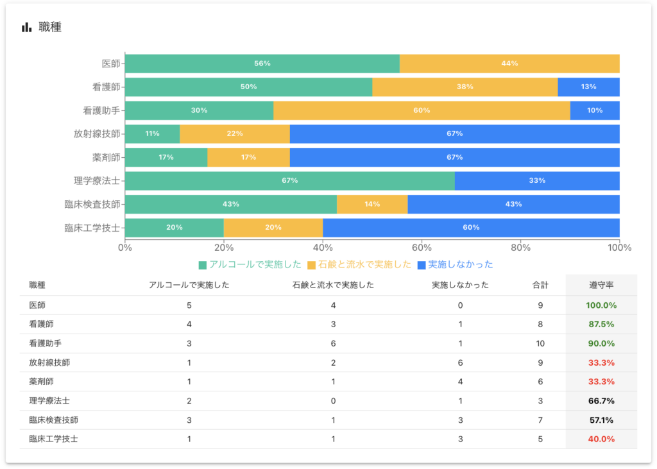
Task: Click the bar chart icon beside 職種
Action: click(x=26, y=27)
